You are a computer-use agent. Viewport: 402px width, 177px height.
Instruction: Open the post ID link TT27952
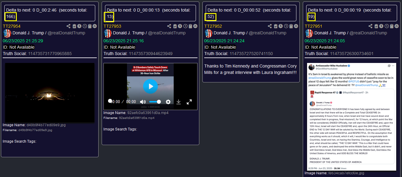pyautogui.click(x=213, y=26)
